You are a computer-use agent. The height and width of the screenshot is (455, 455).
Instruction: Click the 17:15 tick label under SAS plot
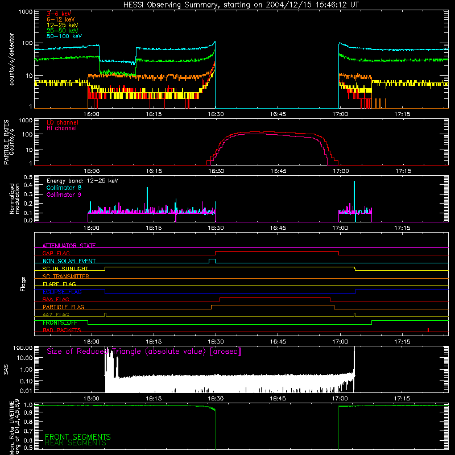[402, 399]
